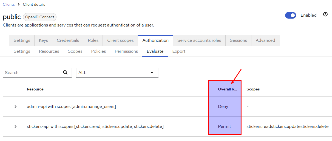Select the Client scopes tab
The width and height of the screenshot is (332, 141).
[x=120, y=40]
